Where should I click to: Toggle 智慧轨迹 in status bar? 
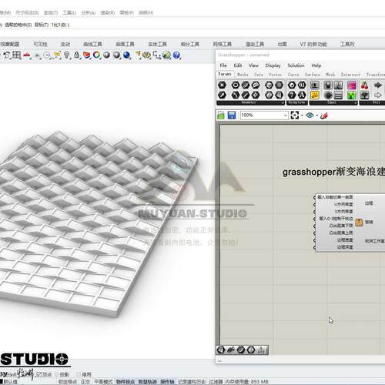point(147,382)
